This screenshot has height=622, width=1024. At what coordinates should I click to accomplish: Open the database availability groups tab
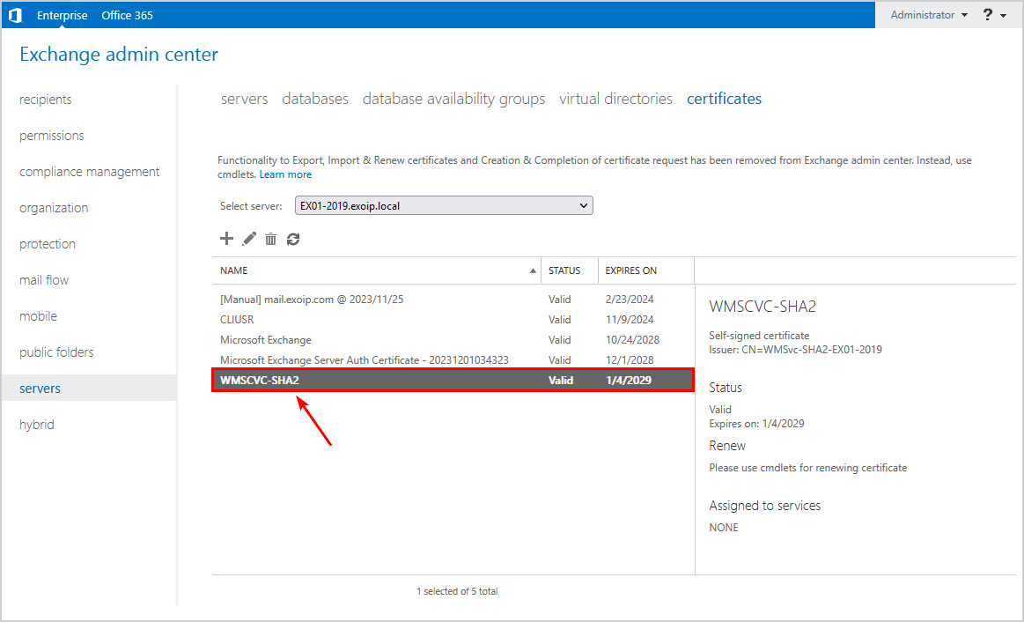(453, 99)
